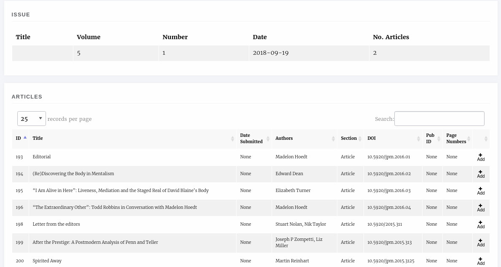501x267 pixels.
Task: Click the article Search input field
Action: (439, 119)
